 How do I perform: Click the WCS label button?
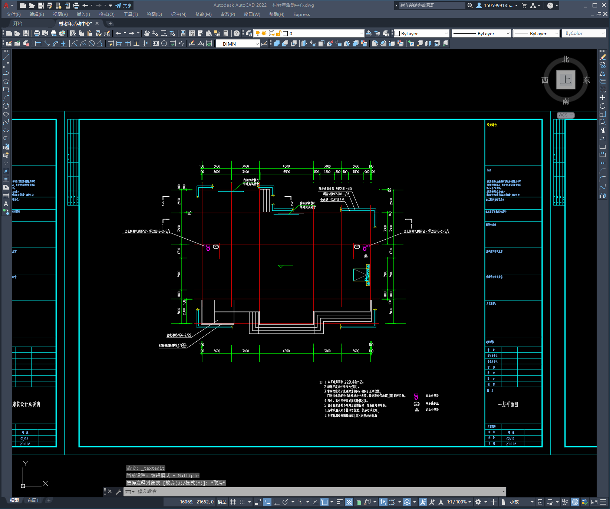[566, 115]
